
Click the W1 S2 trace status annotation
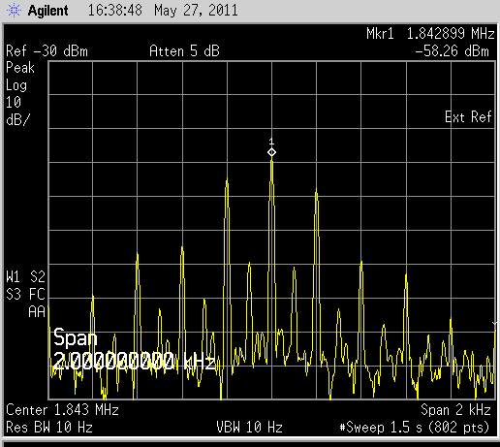(x=25, y=277)
